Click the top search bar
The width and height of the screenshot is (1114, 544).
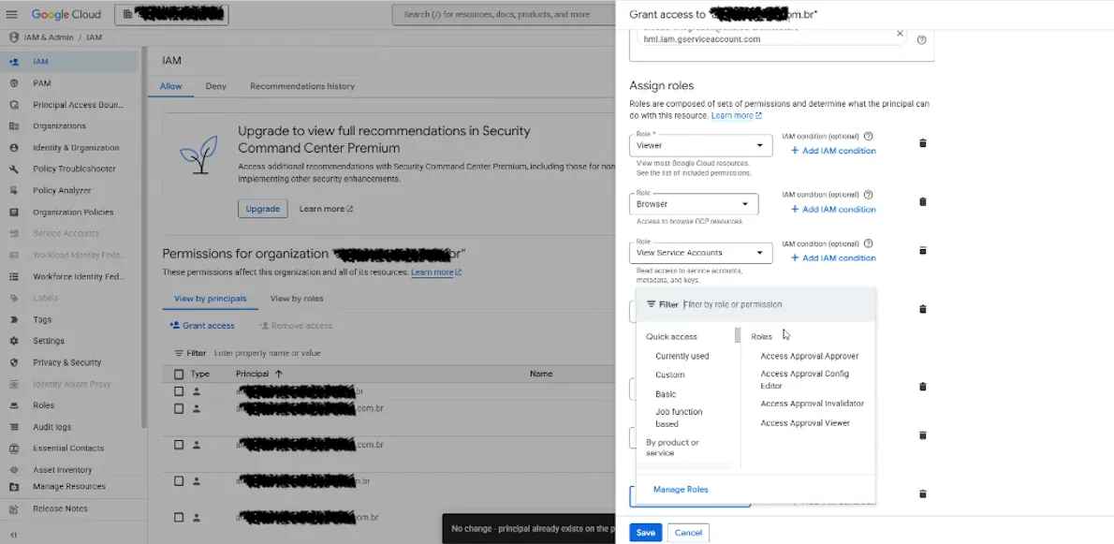tap(505, 14)
